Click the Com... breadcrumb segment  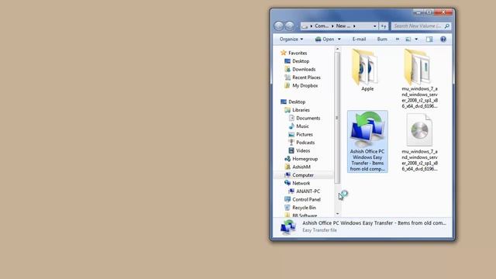tap(322, 26)
